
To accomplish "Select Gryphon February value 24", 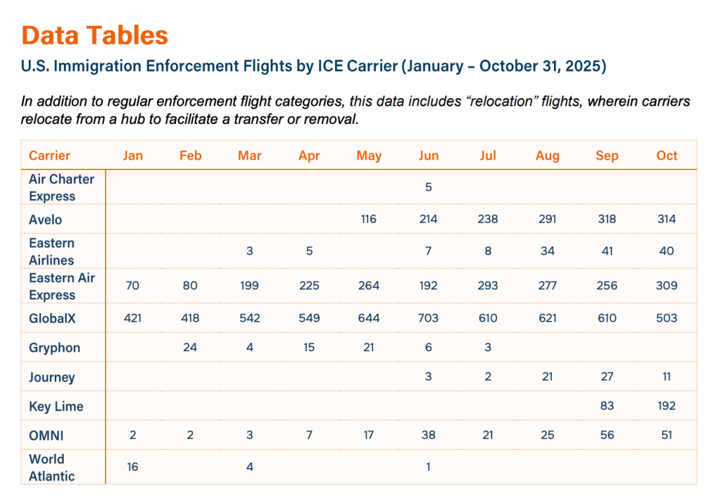I will 190,348.
